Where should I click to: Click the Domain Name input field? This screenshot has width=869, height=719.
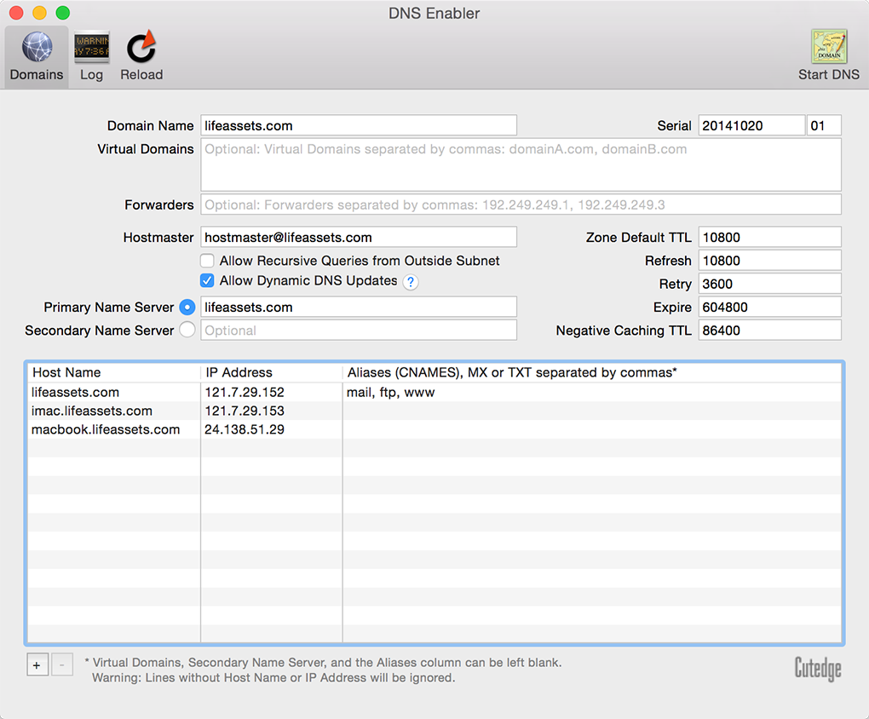(359, 125)
